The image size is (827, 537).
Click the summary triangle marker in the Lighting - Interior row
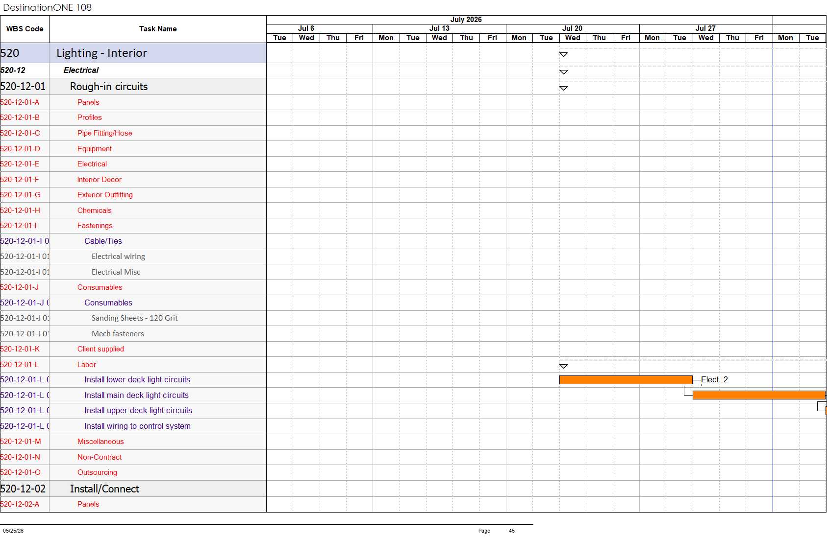[x=564, y=54]
